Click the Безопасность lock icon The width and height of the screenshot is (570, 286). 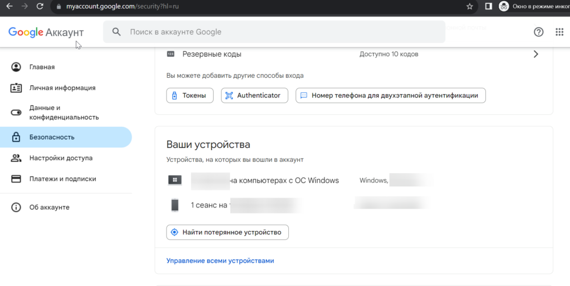pyautogui.click(x=16, y=137)
